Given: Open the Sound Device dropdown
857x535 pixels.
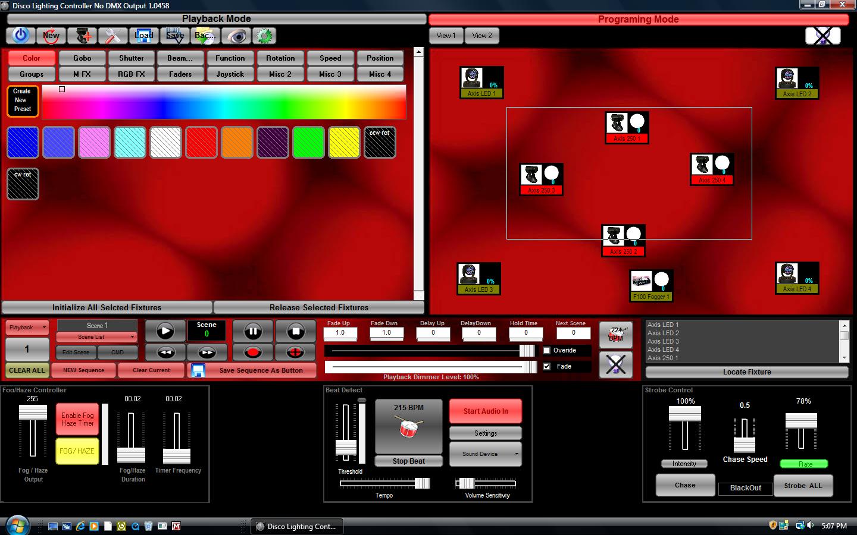Looking at the screenshot, I should coord(486,454).
